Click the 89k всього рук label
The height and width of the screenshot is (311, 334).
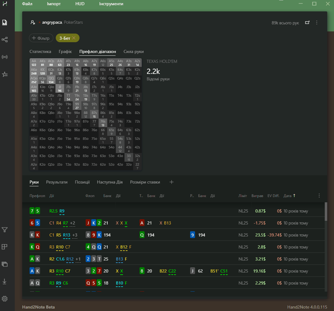(x=285, y=23)
